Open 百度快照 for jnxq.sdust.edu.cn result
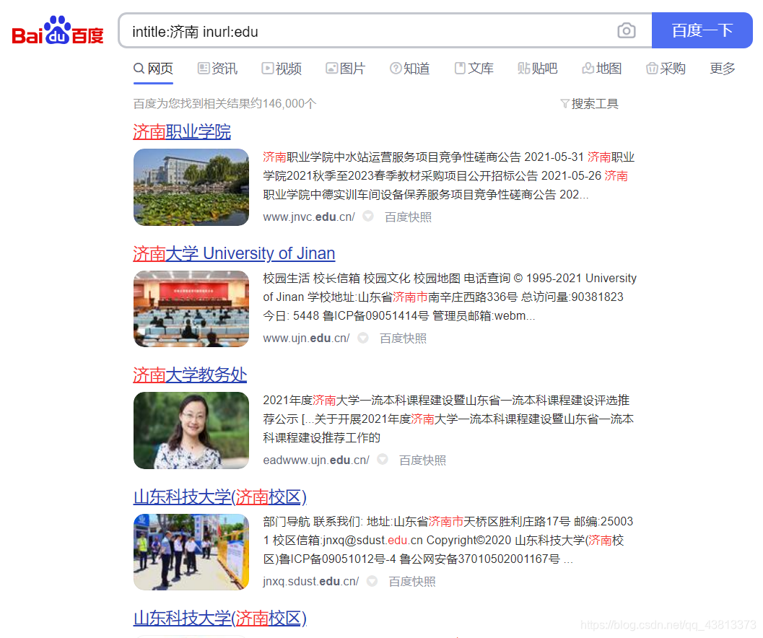The image size is (763, 638). [x=412, y=582]
